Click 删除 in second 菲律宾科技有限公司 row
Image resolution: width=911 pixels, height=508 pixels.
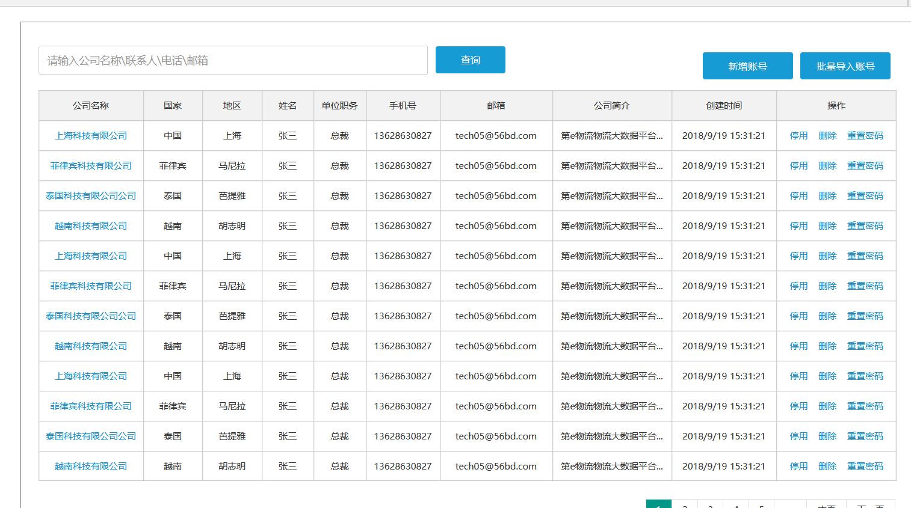tap(827, 286)
